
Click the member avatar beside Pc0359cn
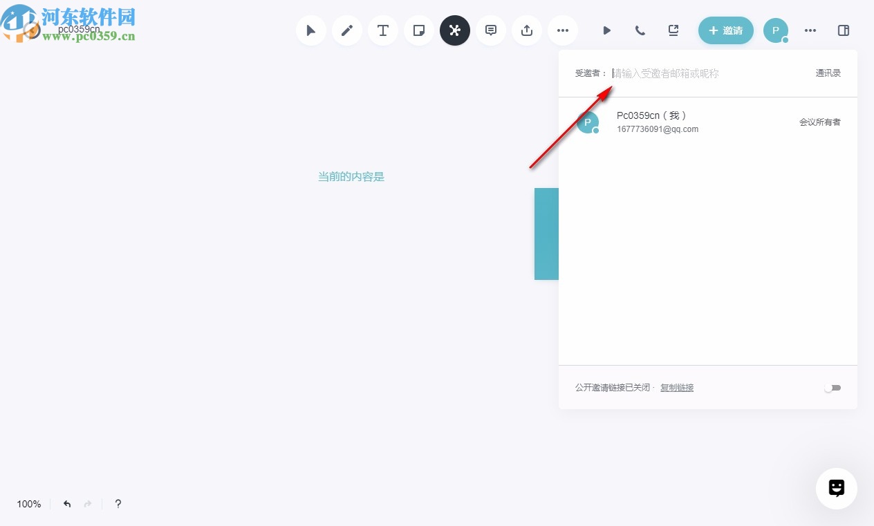[x=588, y=122]
